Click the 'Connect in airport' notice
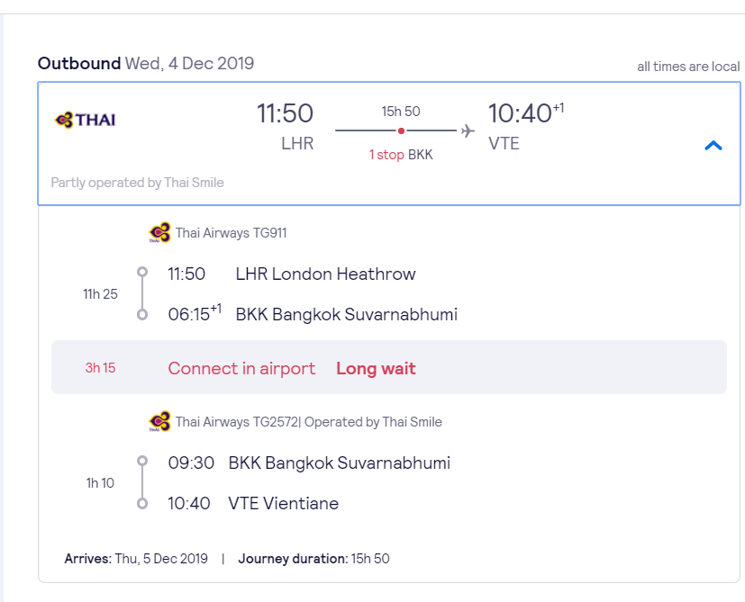 coord(241,368)
